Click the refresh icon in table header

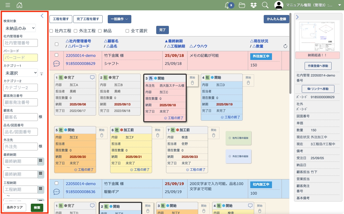click(285, 46)
